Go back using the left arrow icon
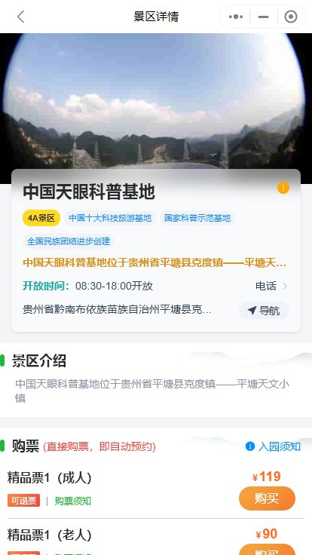Viewport: 312px width, 555px height. [x=21, y=17]
